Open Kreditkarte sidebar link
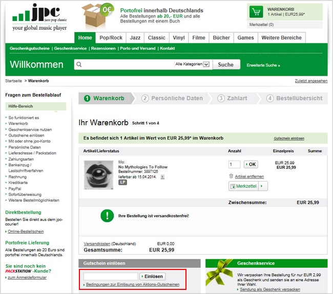333x294 pixels. (18, 183)
